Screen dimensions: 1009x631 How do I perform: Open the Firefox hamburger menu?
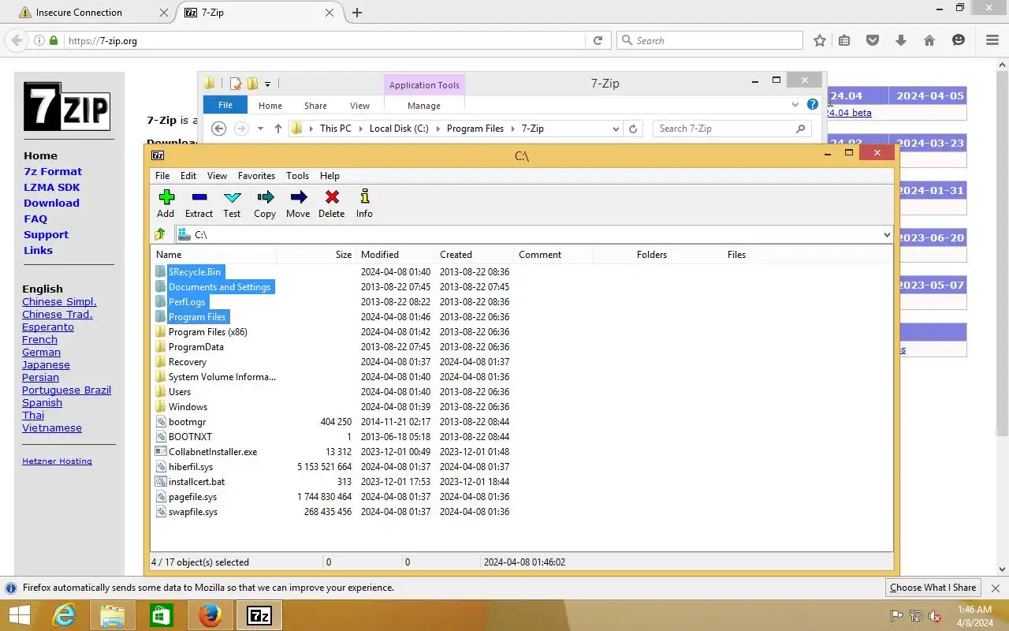[x=992, y=40]
